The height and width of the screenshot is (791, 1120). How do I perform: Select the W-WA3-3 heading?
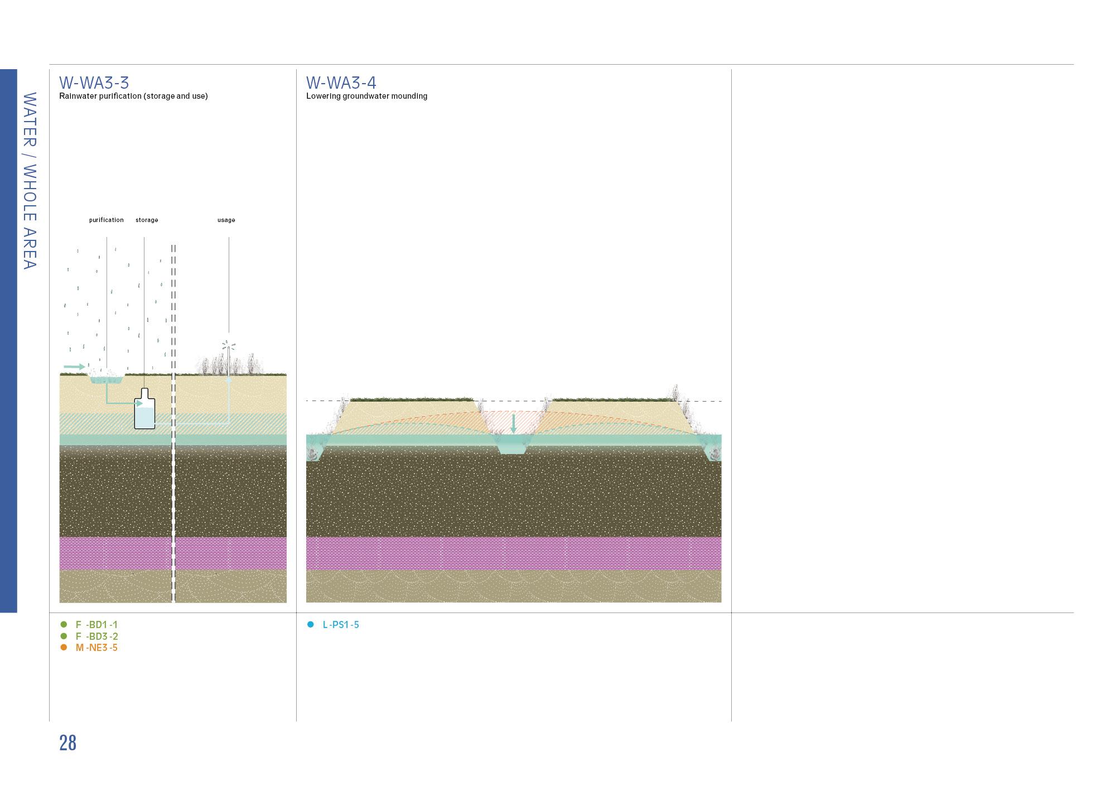(94, 83)
